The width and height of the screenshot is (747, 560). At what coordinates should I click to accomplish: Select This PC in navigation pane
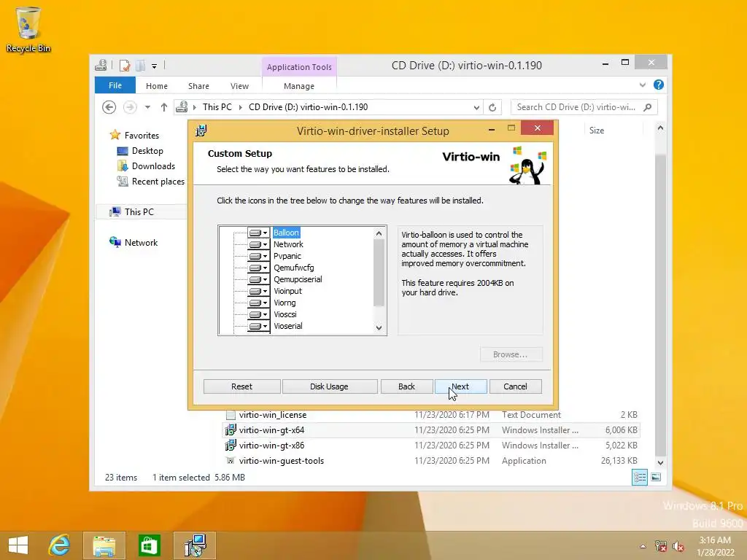139,212
